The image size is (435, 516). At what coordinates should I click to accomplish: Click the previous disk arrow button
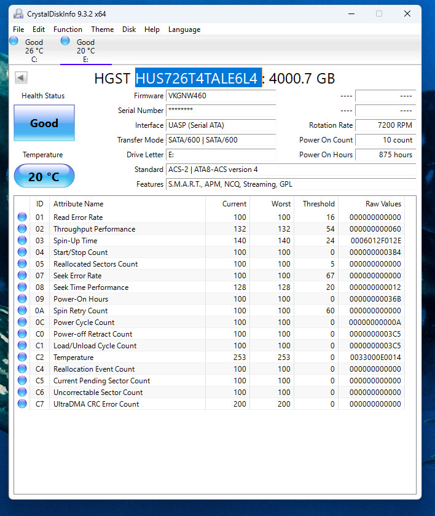(21, 78)
